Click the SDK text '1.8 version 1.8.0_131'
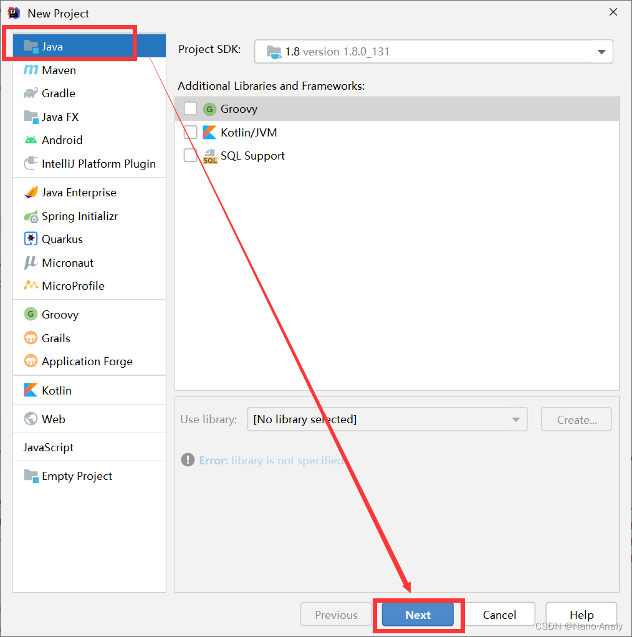632x637 pixels. pos(337,52)
